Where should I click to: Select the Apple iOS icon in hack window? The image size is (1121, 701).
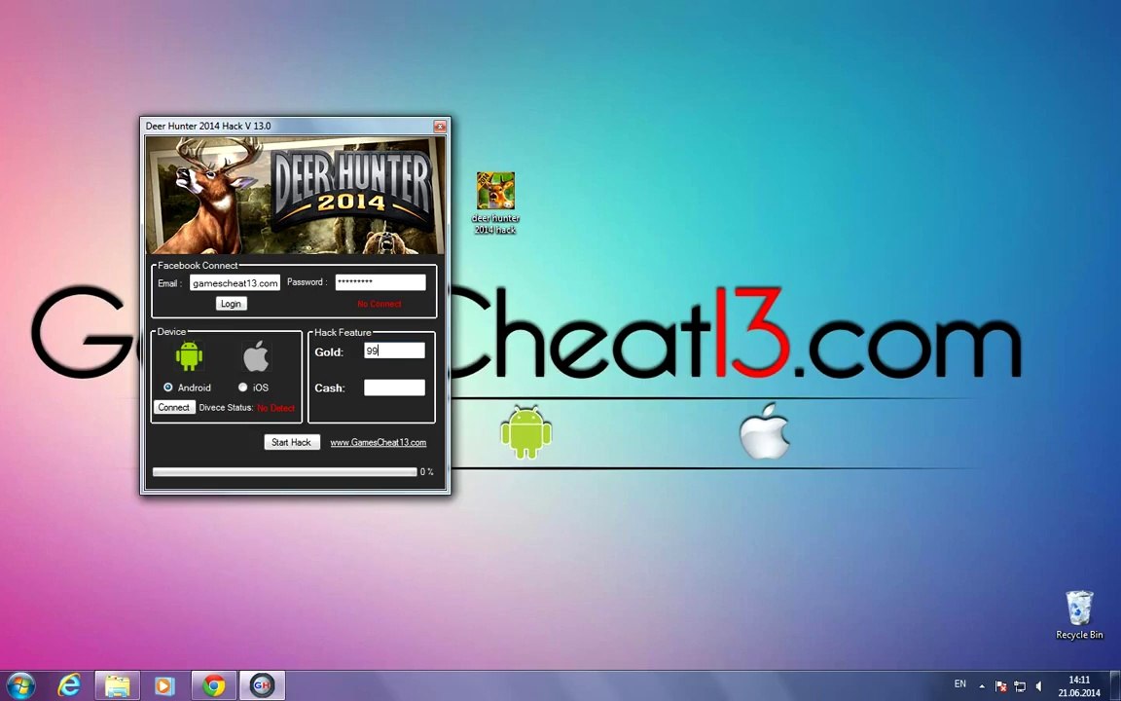coord(256,355)
